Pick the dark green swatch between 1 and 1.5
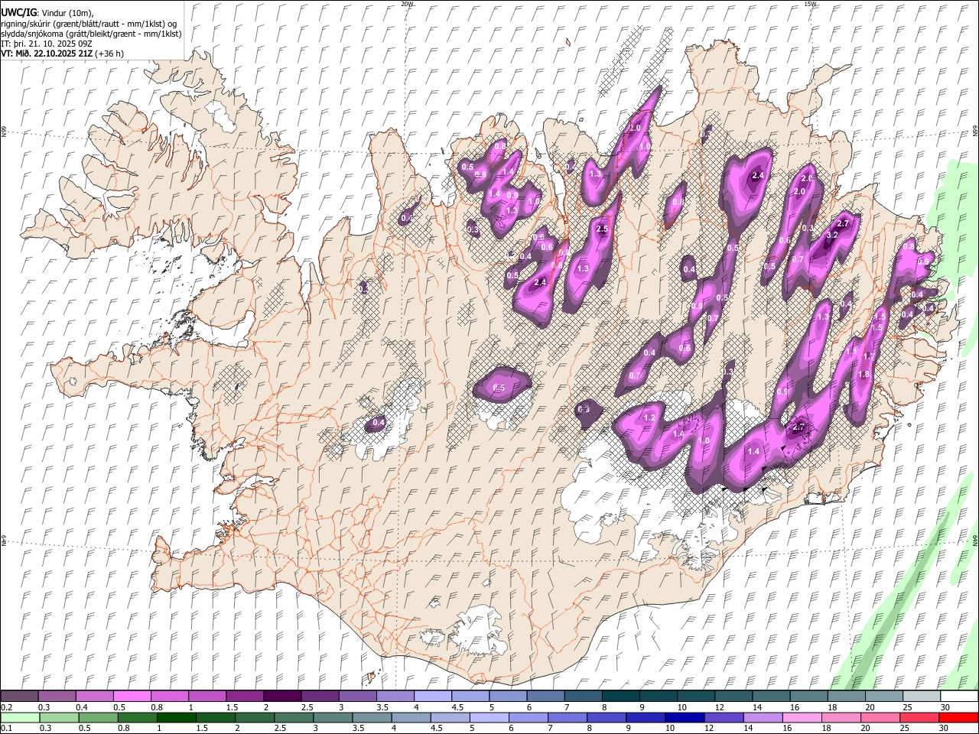Screen dimensions: 979x734 point(176,718)
